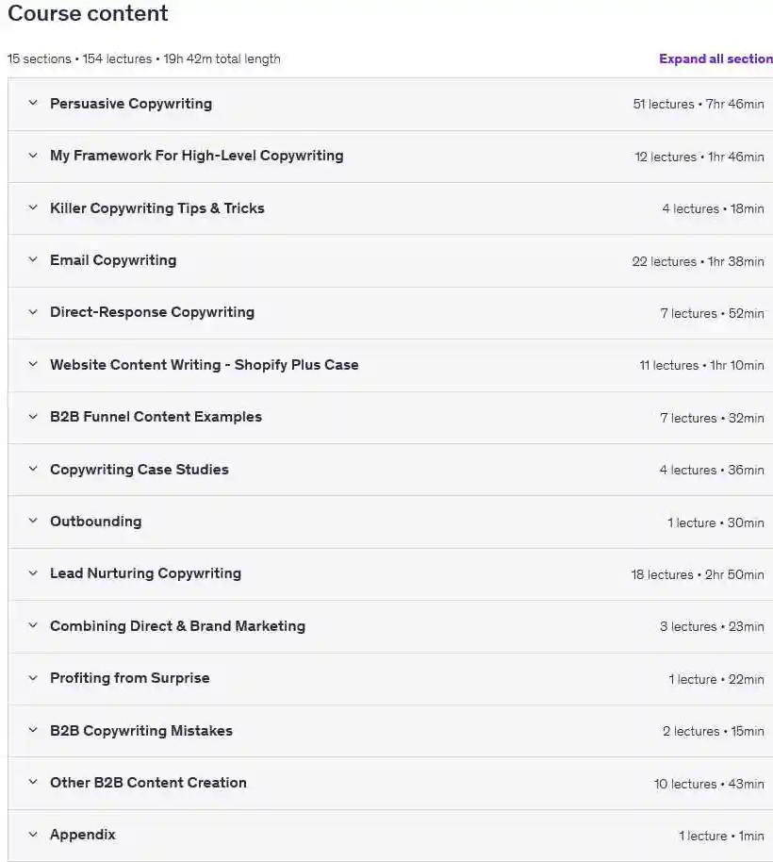Open the Outbounding section chevron
This screenshot has height=862, width=773.
(x=33, y=521)
